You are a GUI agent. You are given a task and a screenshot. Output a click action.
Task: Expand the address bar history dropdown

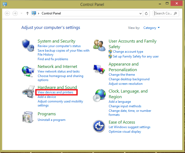coord(140,13)
